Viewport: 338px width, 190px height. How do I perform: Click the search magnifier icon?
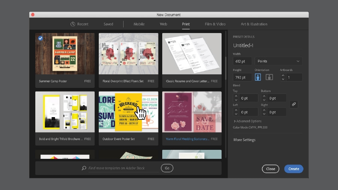pyautogui.click(x=84, y=168)
